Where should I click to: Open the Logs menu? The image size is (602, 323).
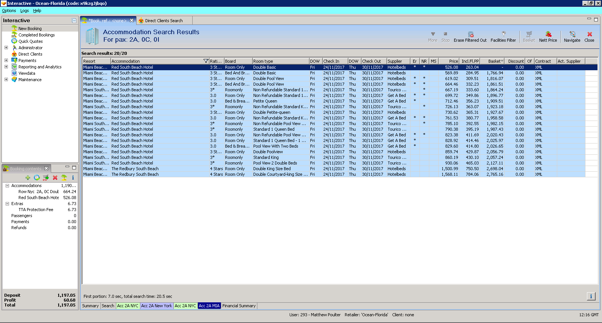24,11
